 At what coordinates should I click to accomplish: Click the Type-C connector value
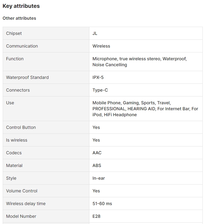point(100,90)
